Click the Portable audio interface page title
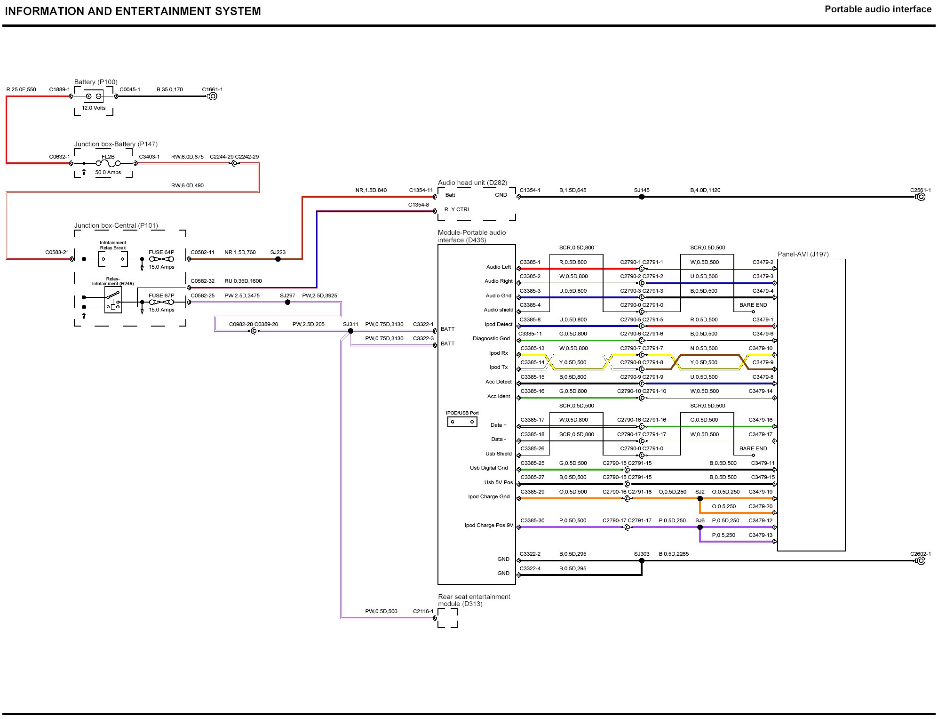This screenshot has width=938, height=719. (x=878, y=9)
